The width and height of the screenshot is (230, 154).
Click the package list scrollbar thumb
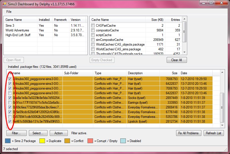[222, 108]
